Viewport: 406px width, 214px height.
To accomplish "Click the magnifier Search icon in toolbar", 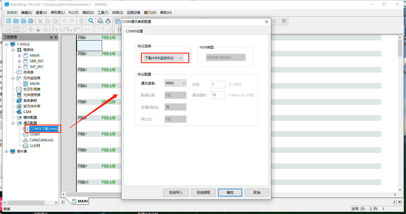I will [x=91, y=21].
